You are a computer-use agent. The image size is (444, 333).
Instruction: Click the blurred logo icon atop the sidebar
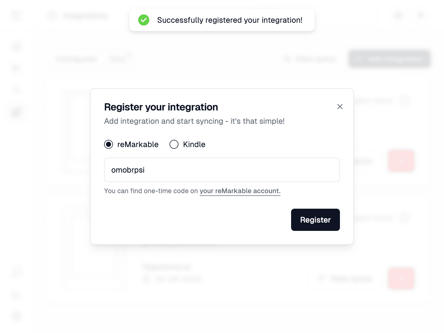[x=17, y=15]
